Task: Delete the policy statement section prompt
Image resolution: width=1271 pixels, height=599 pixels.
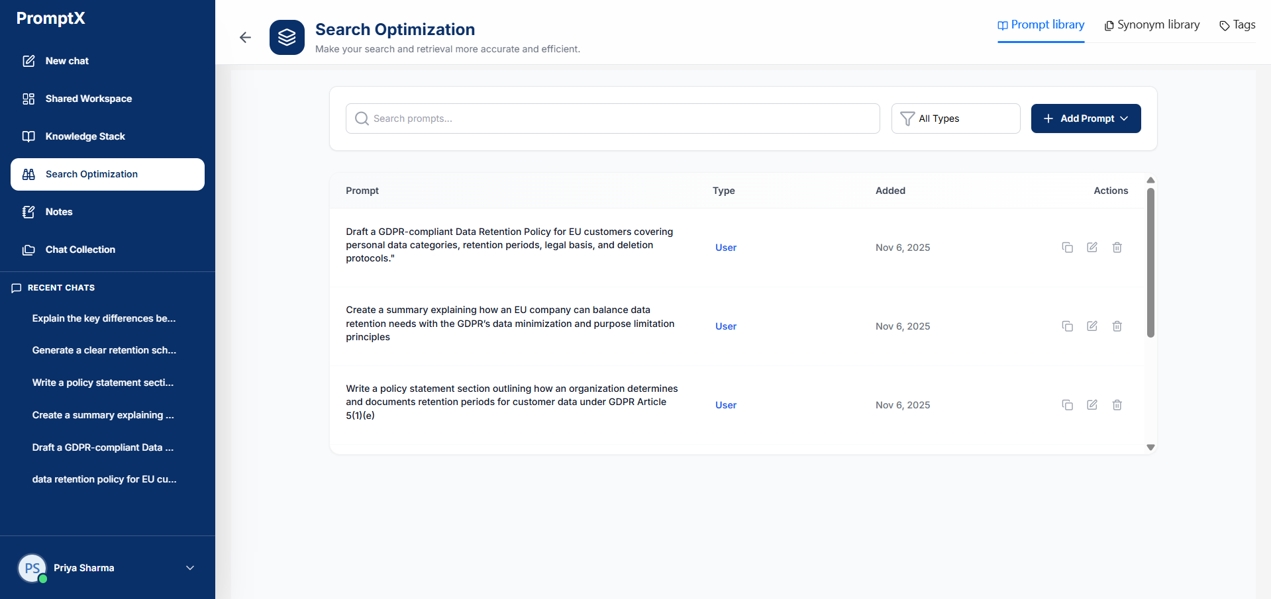Action: tap(1117, 405)
